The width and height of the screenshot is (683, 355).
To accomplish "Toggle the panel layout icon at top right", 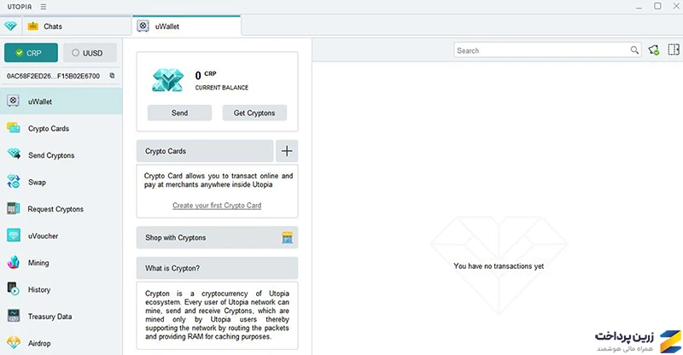I will pyautogui.click(x=674, y=49).
